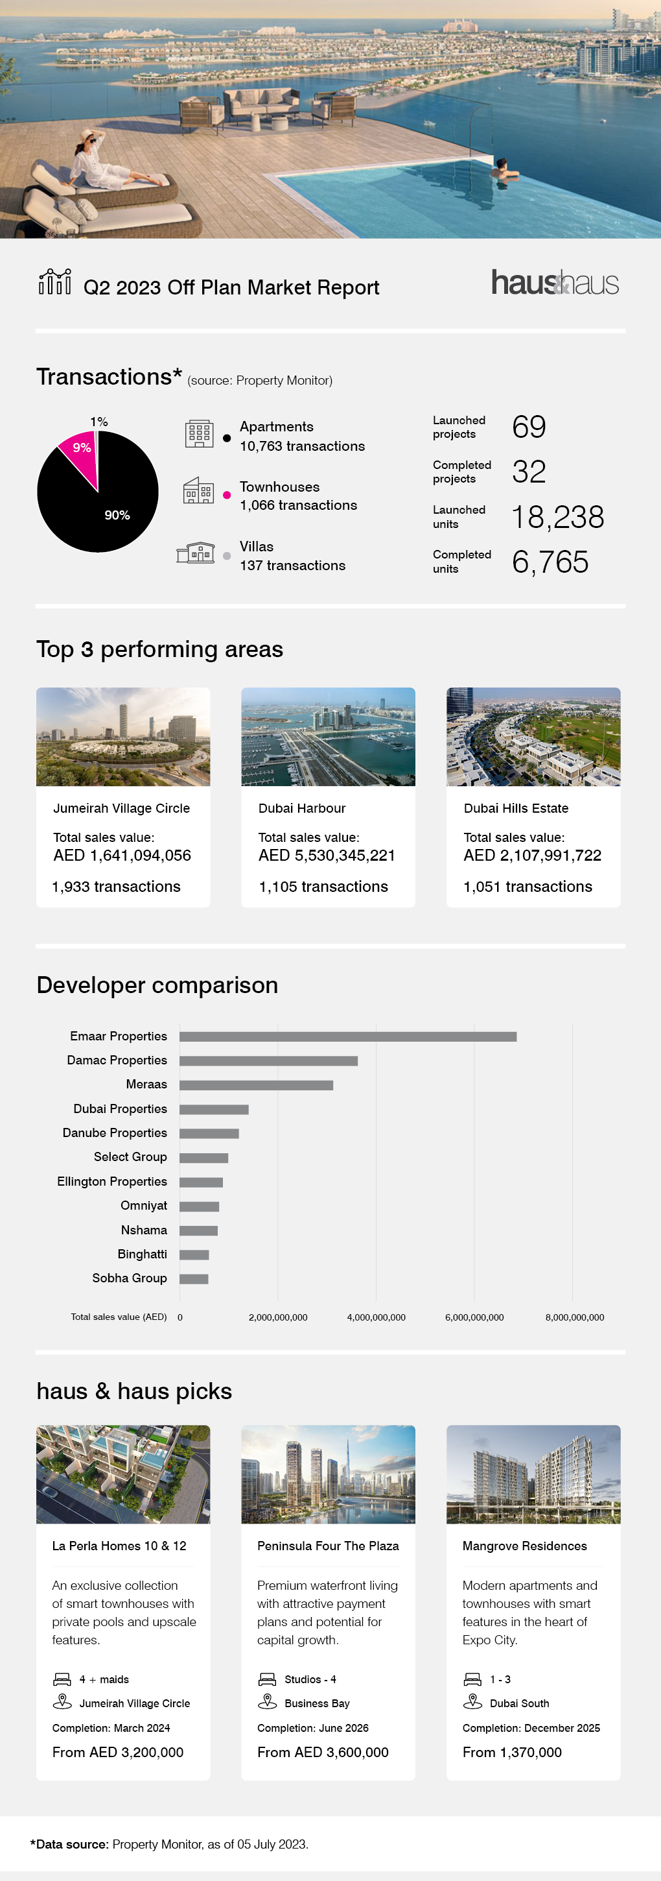Click the 1,933 transactions text
Viewport: 661px width, 1881px height.
click(116, 887)
